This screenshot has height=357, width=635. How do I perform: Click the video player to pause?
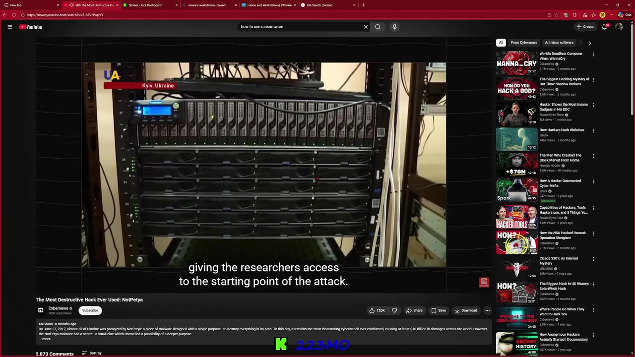pyautogui.click(x=263, y=165)
